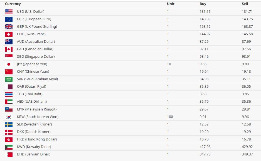This screenshot has width=261, height=161.
Task: Click the BHD (Bahrain Dinar) label
Action: [34, 154]
